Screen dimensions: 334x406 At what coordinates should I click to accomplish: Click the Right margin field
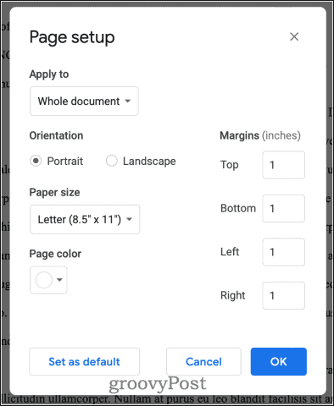pos(284,295)
